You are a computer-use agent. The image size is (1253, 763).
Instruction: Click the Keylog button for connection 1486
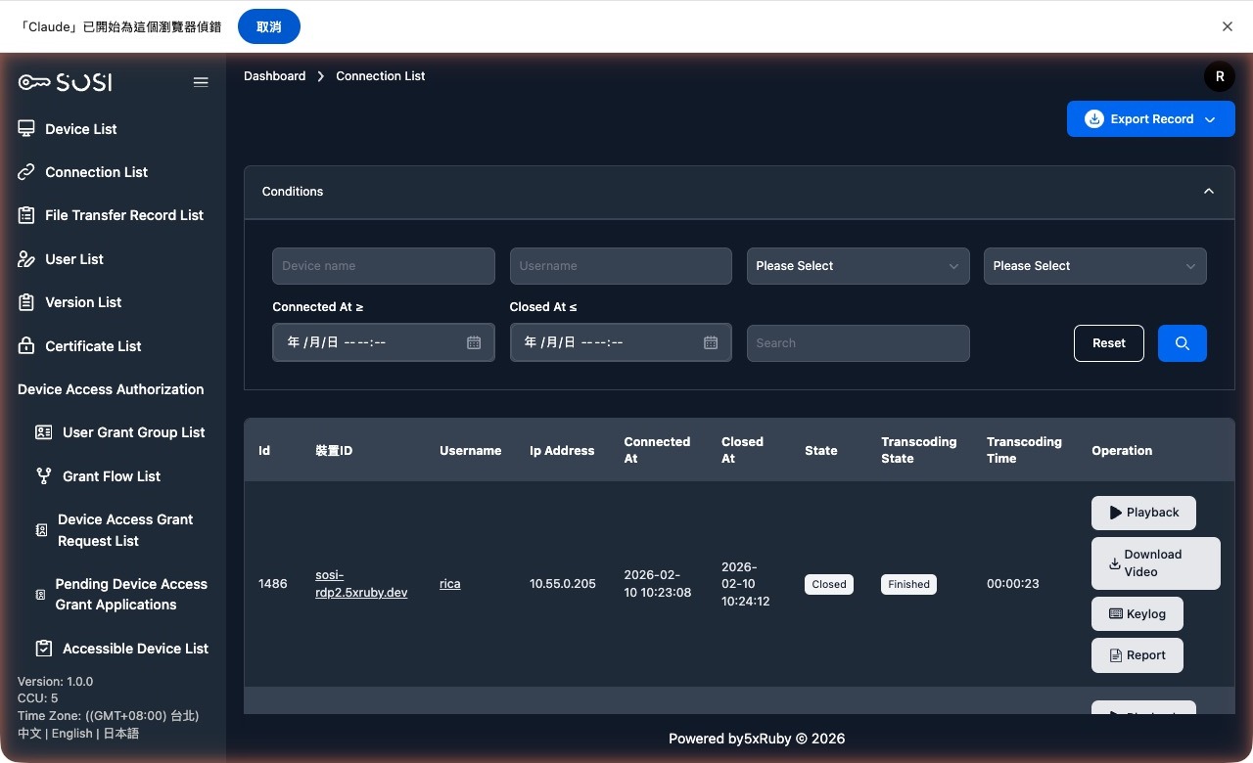pyautogui.click(x=1137, y=614)
